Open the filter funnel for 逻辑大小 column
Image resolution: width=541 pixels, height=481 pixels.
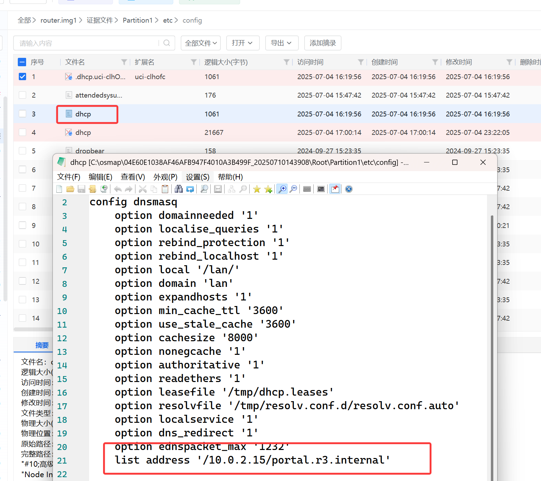click(287, 62)
